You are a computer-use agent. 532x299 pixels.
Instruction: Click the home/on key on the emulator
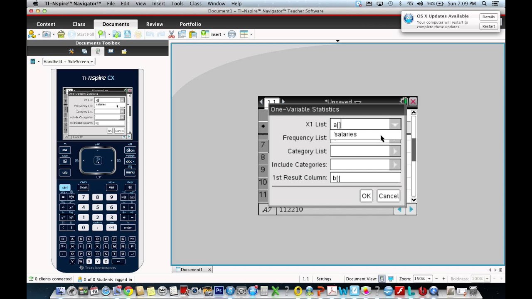click(130, 150)
